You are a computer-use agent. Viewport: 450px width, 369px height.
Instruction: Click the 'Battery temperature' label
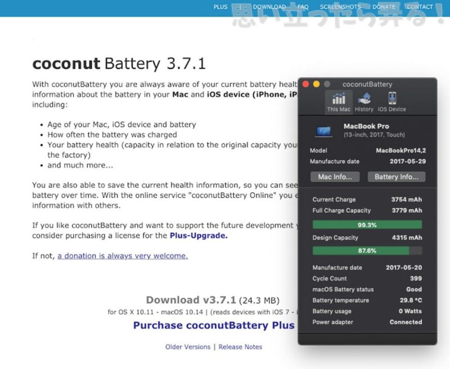point(341,300)
